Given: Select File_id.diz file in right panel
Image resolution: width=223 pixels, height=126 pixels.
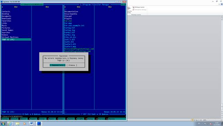Looking at the screenshot, I should click(x=70, y=37).
